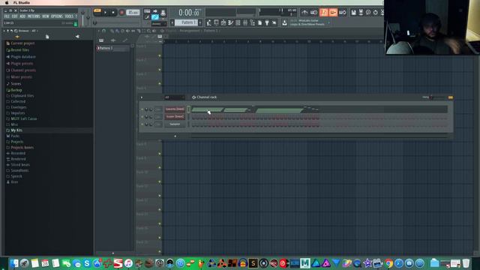Click the Sampler channel button

click(175, 124)
